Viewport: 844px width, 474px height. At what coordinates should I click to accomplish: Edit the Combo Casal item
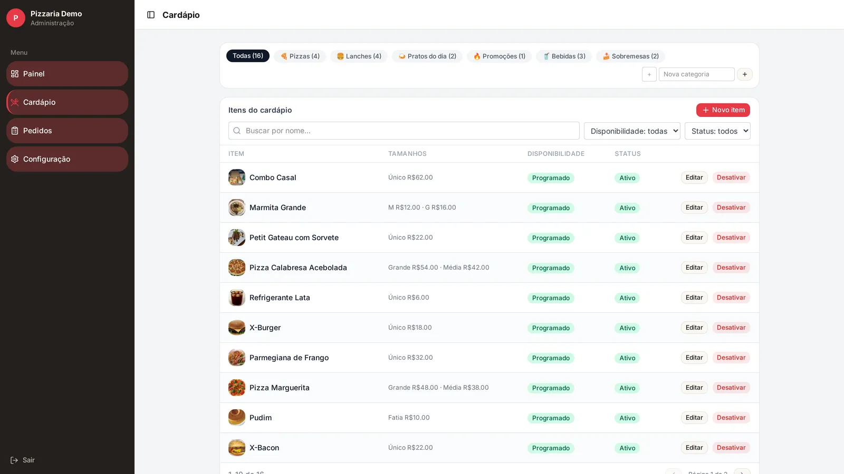pyautogui.click(x=694, y=177)
